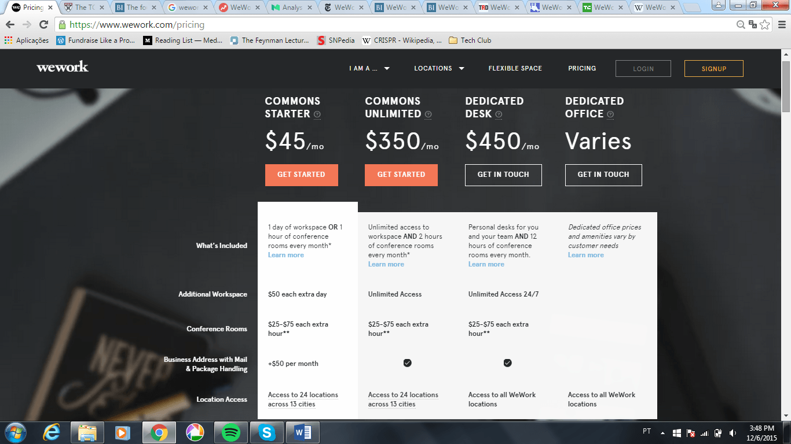Click the info icon beside Commons Starter
Screen dimensions: 791x444
click(317, 114)
